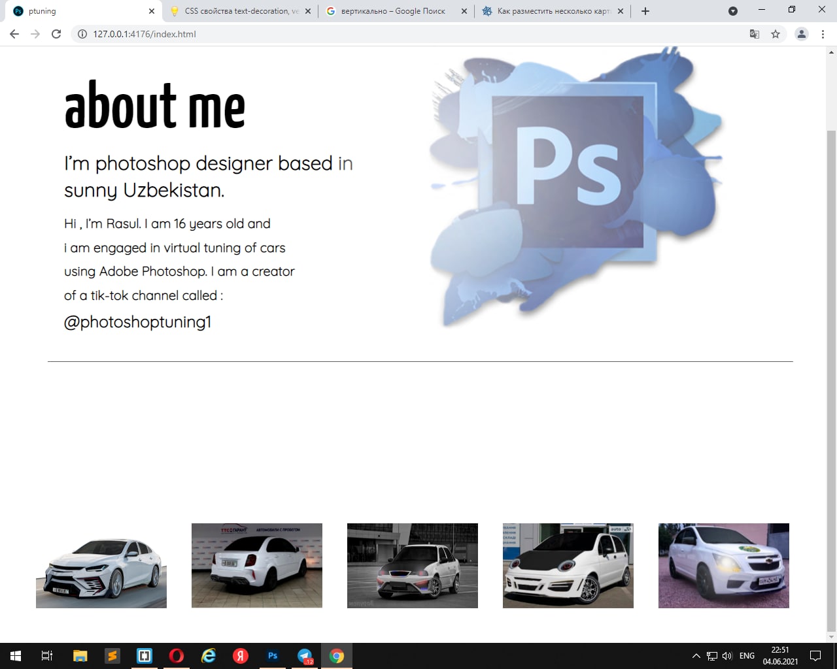Go back to the previous page
837x669 pixels.
click(14, 34)
